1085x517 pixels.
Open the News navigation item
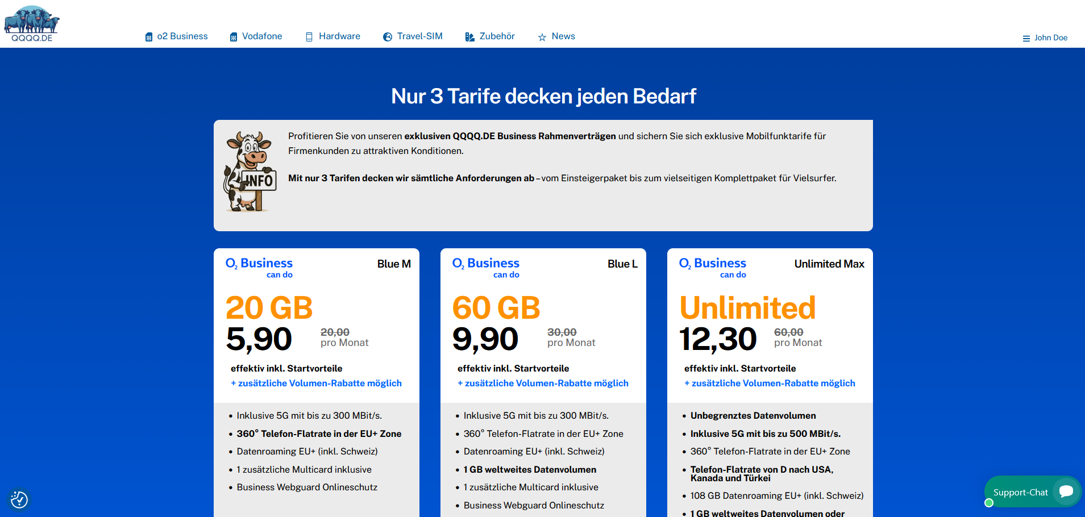[563, 36]
